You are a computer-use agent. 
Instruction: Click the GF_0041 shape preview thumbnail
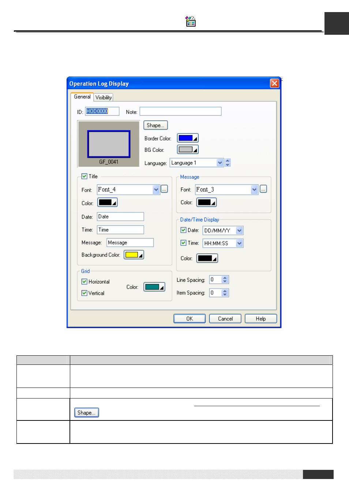pos(109,144)
